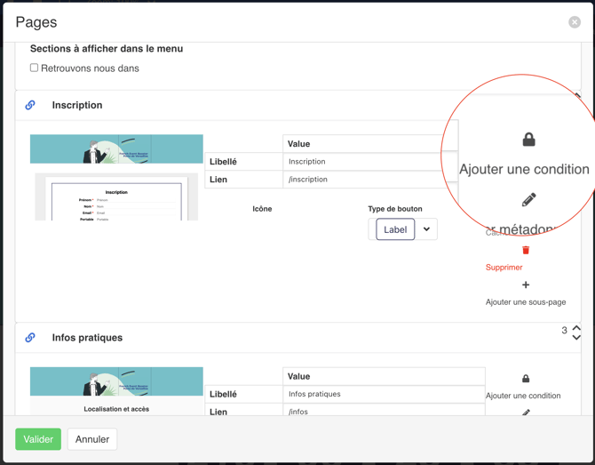Enable the Retrouvons nous dans checkbox

[35, 68]
